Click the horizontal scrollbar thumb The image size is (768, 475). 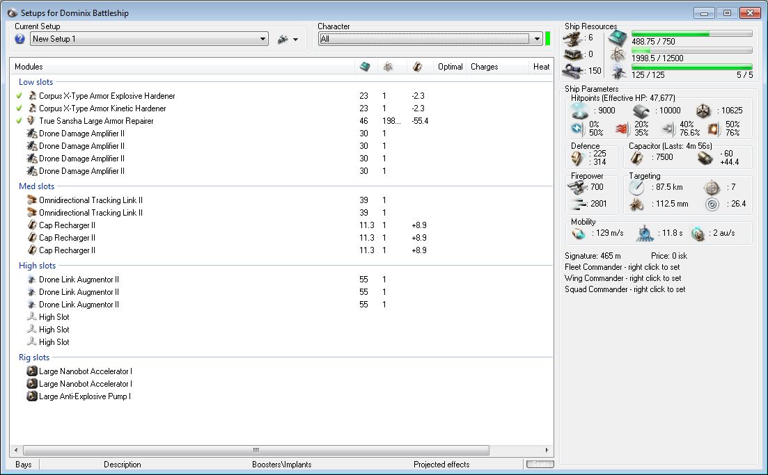coord(256,450)
